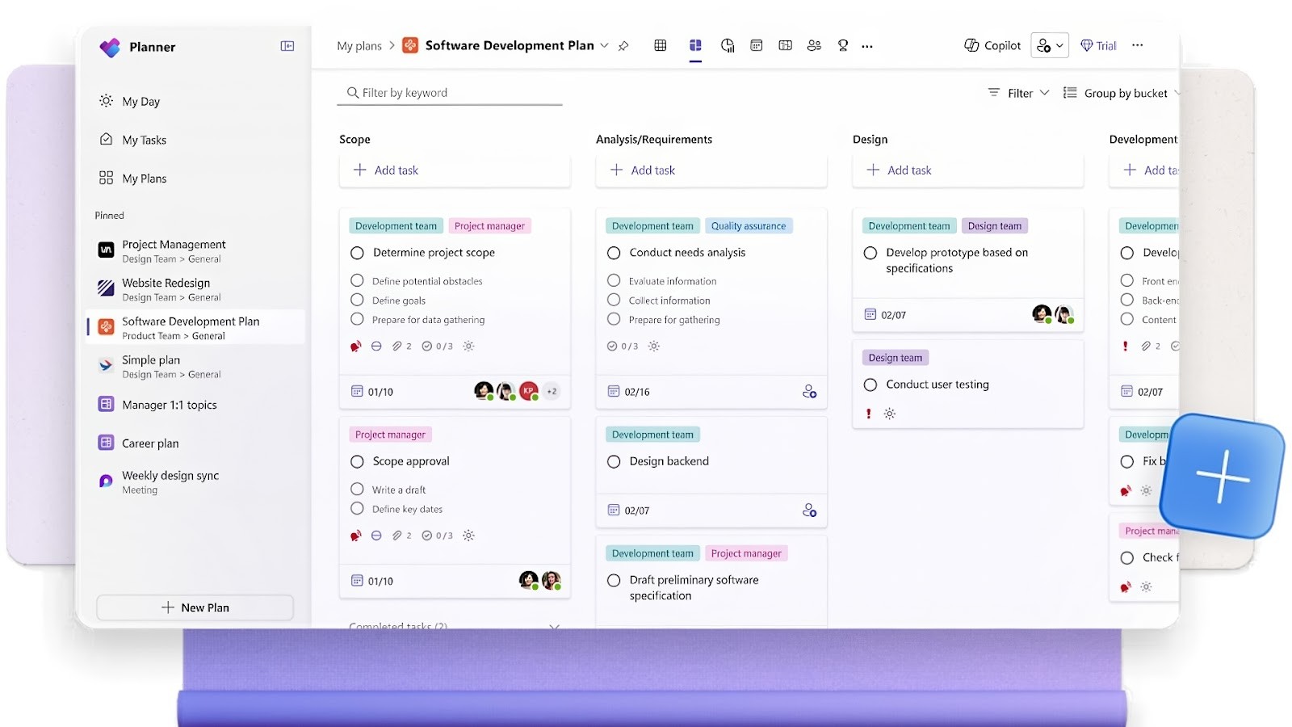Screen dimensions: 1292x727
Task: Check off the Write a draft subtask
Action: [x=357, y=489]
